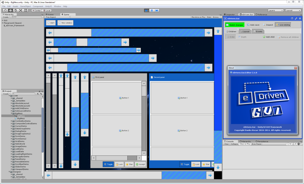Screen dimensions: 304x184
Task: Switch to the Scene tab
Action: pos(50,15)
